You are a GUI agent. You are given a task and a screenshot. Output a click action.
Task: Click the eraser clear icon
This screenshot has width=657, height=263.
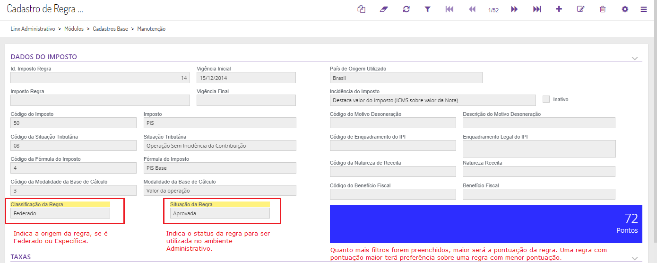click(383, 9)
